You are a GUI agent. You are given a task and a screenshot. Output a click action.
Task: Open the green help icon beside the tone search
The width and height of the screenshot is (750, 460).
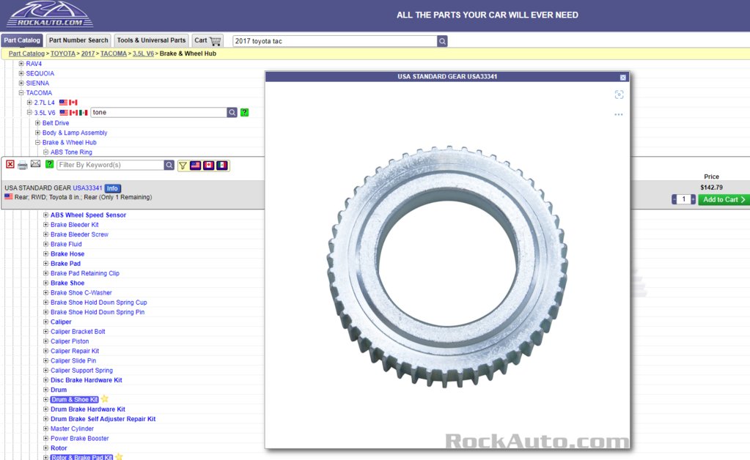(x=244, y=113)
